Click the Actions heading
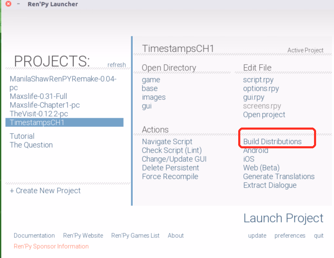Image resolution: width=334 pixels, height=258 pixels. pyautogui.click(x=155, y=130)
